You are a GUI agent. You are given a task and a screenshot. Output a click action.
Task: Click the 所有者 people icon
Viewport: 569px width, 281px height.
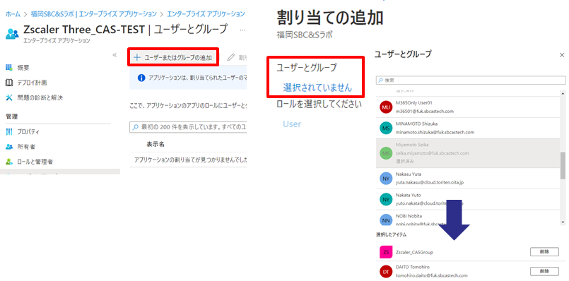click(9, 147)
